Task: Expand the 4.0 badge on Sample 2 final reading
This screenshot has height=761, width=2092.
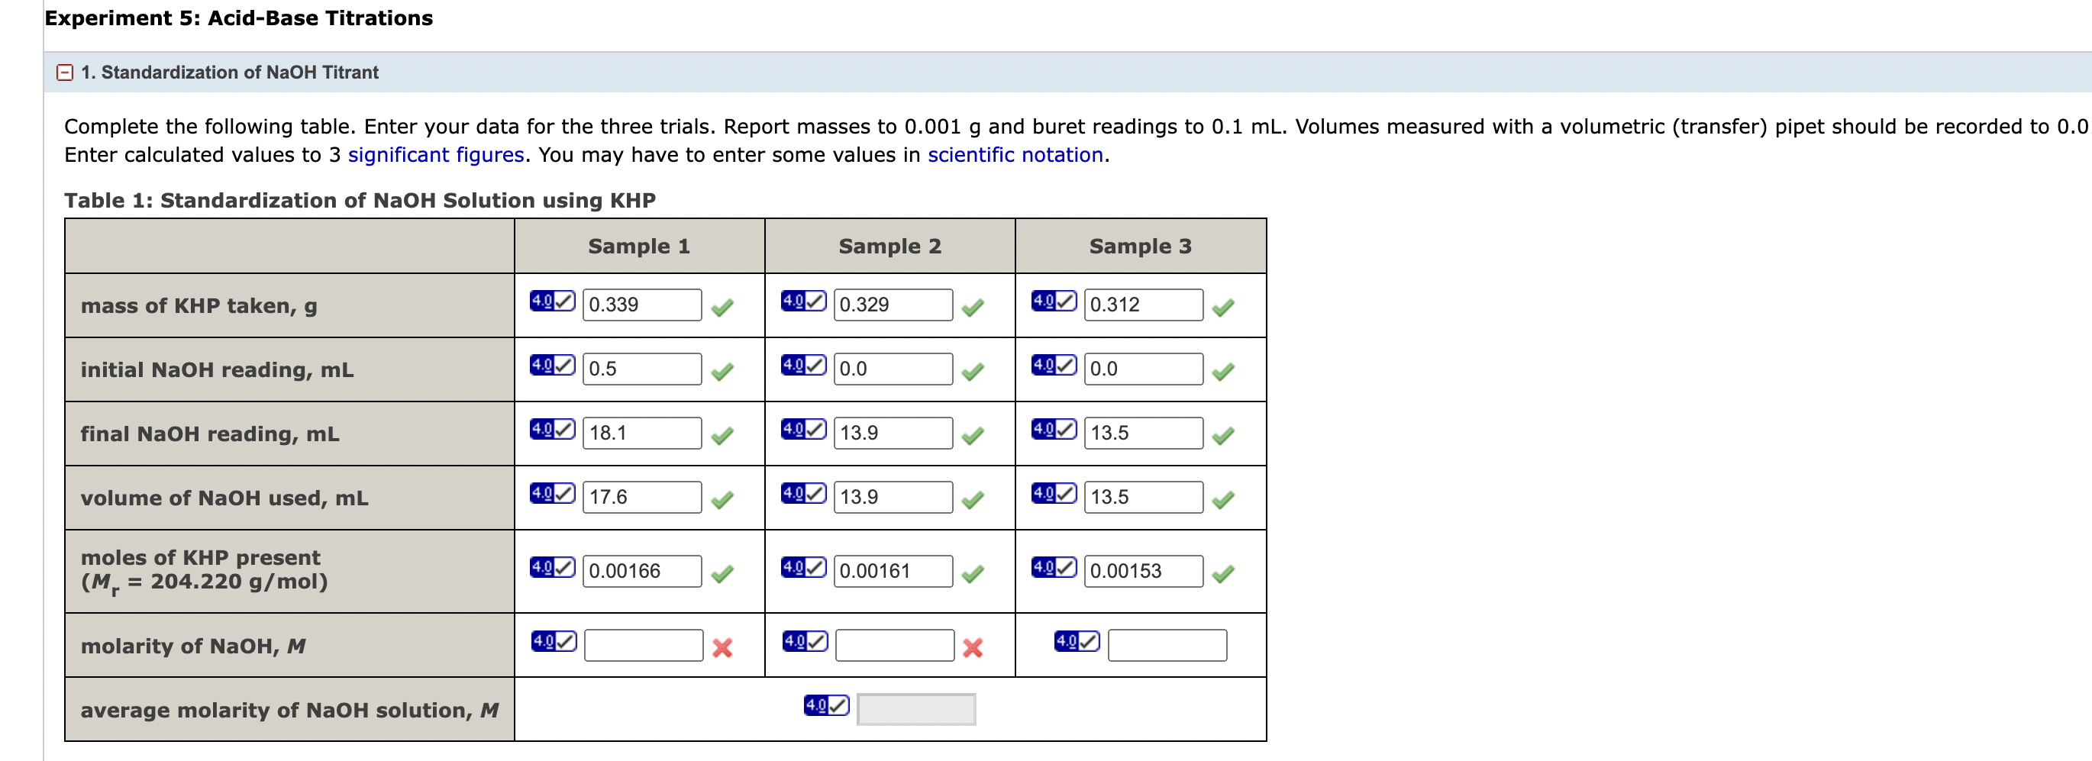Action: [802, 428]
